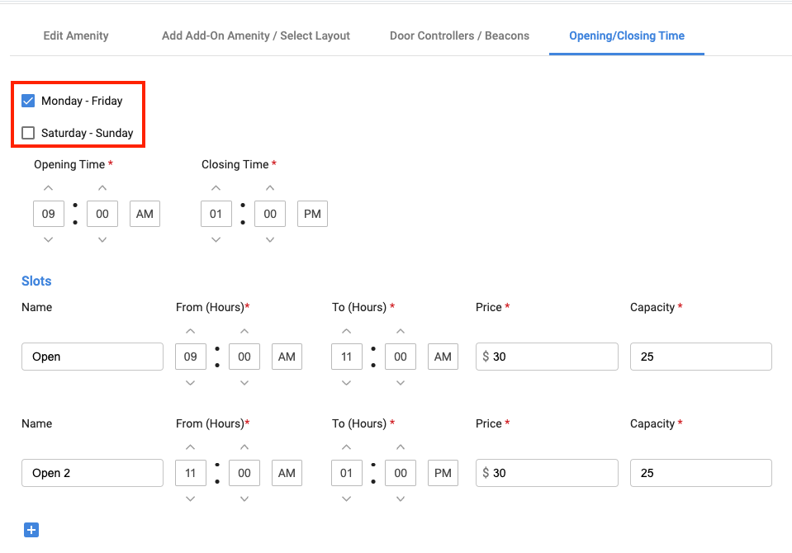Decrease To hour for the Open slot
Viewport: 792px width, 553px height.
pos(347,383)
